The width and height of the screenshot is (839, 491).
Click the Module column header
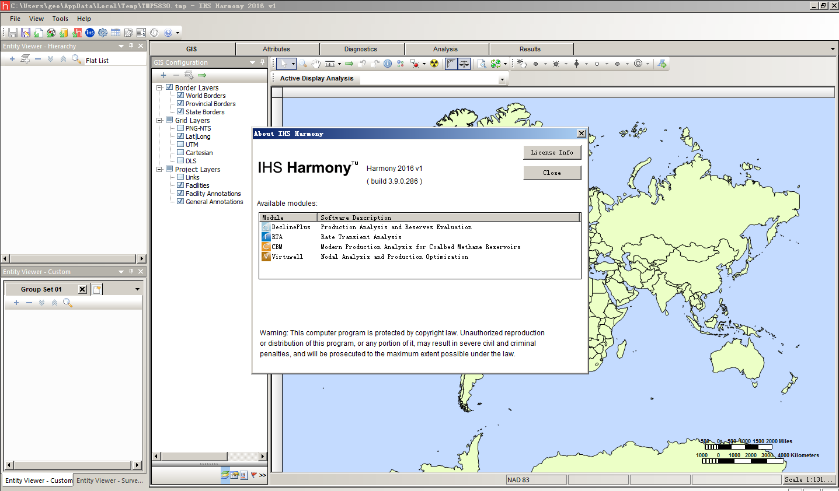(x=288, y=218)
